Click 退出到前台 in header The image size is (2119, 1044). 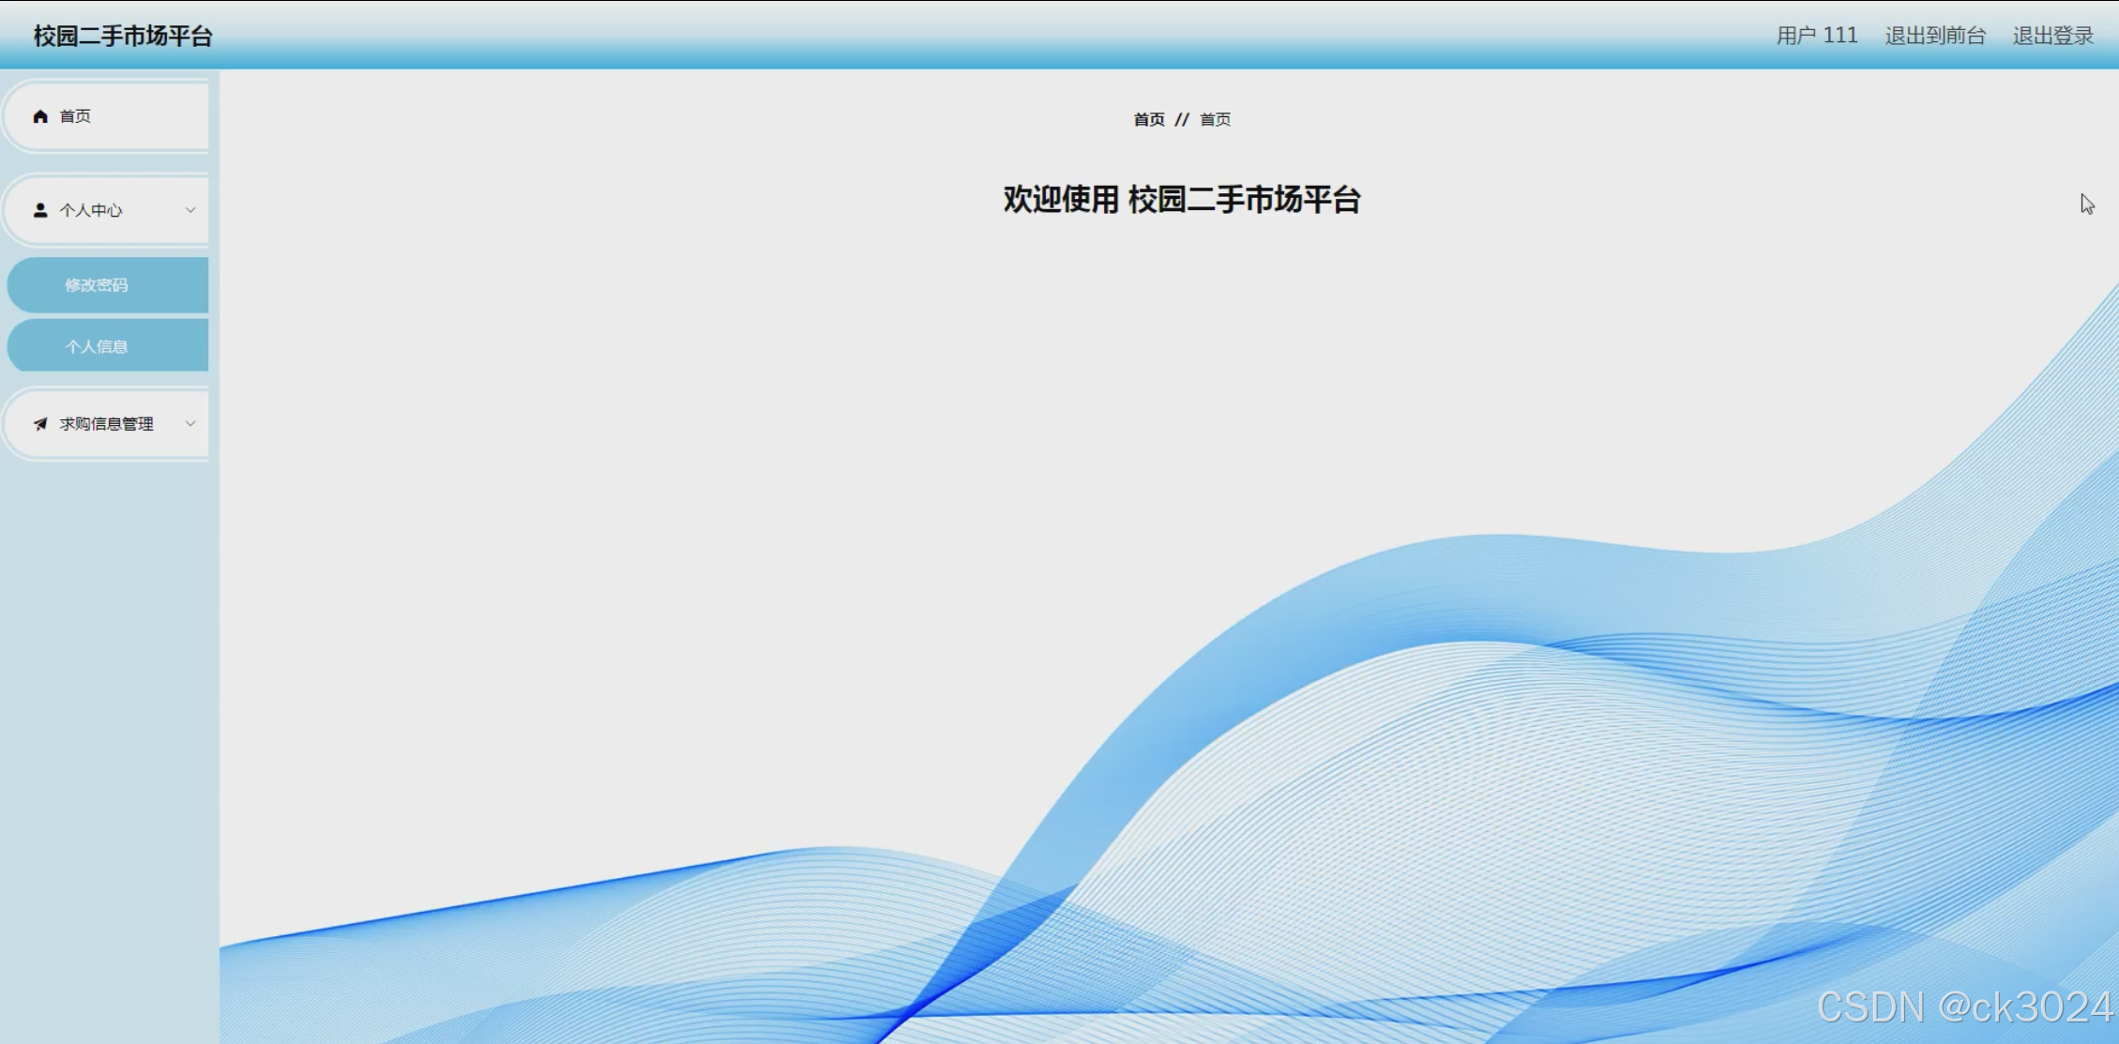point(1935,36)
